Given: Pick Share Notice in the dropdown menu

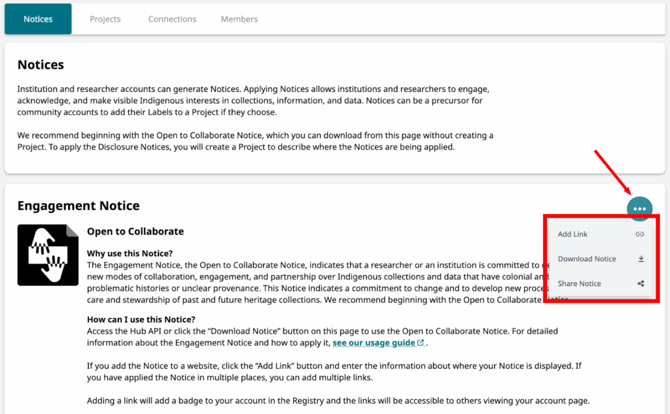Looking at the screenshot, I should point(579,284).
